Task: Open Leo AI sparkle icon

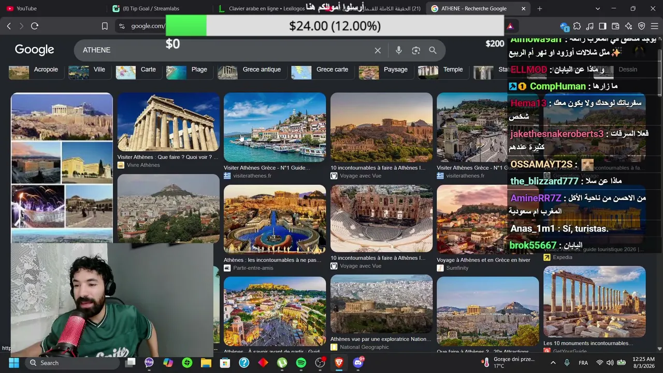Action: tap(629, 26)
